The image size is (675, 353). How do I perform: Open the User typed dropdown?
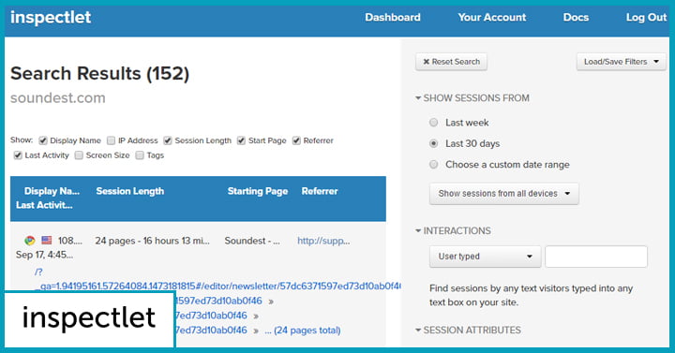(486, 257)
